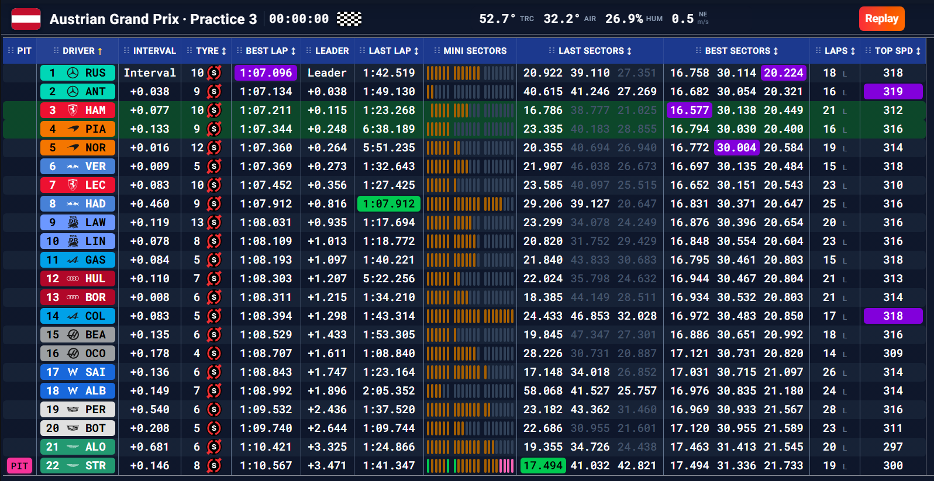Click the purple sector time 20.224
Screen dimensions: 934x481
tap(784, 72)
